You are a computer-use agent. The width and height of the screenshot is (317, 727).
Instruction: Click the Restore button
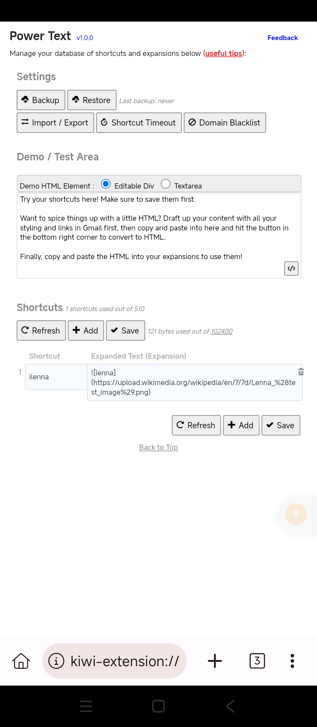pos(92,100)
